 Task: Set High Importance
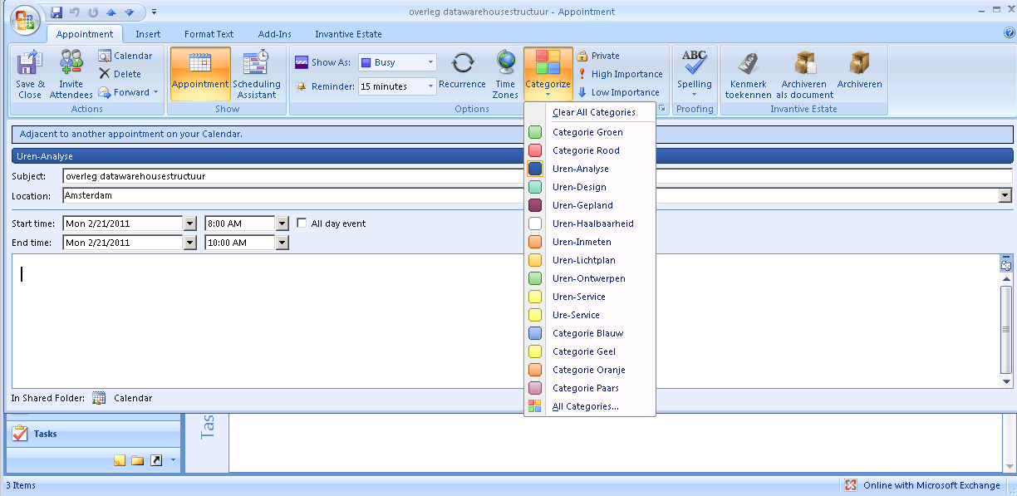[x=620, y=74]
